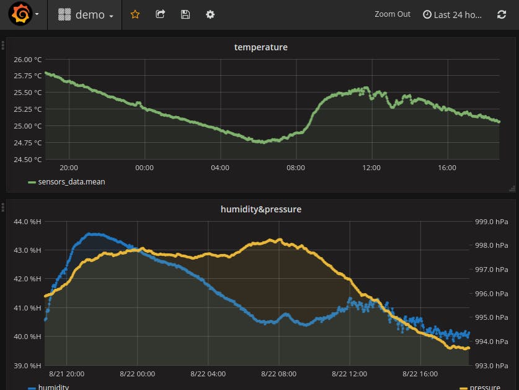
Task: Click the Grafana logo in the corner
Action: (20, 12)
